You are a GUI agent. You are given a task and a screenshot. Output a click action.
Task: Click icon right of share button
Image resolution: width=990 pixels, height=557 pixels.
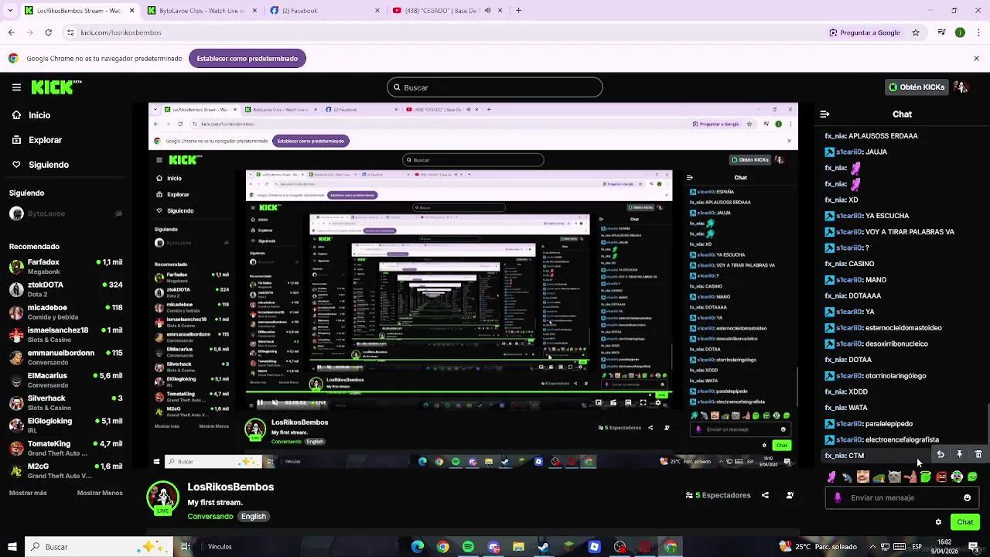pos(790,495)
